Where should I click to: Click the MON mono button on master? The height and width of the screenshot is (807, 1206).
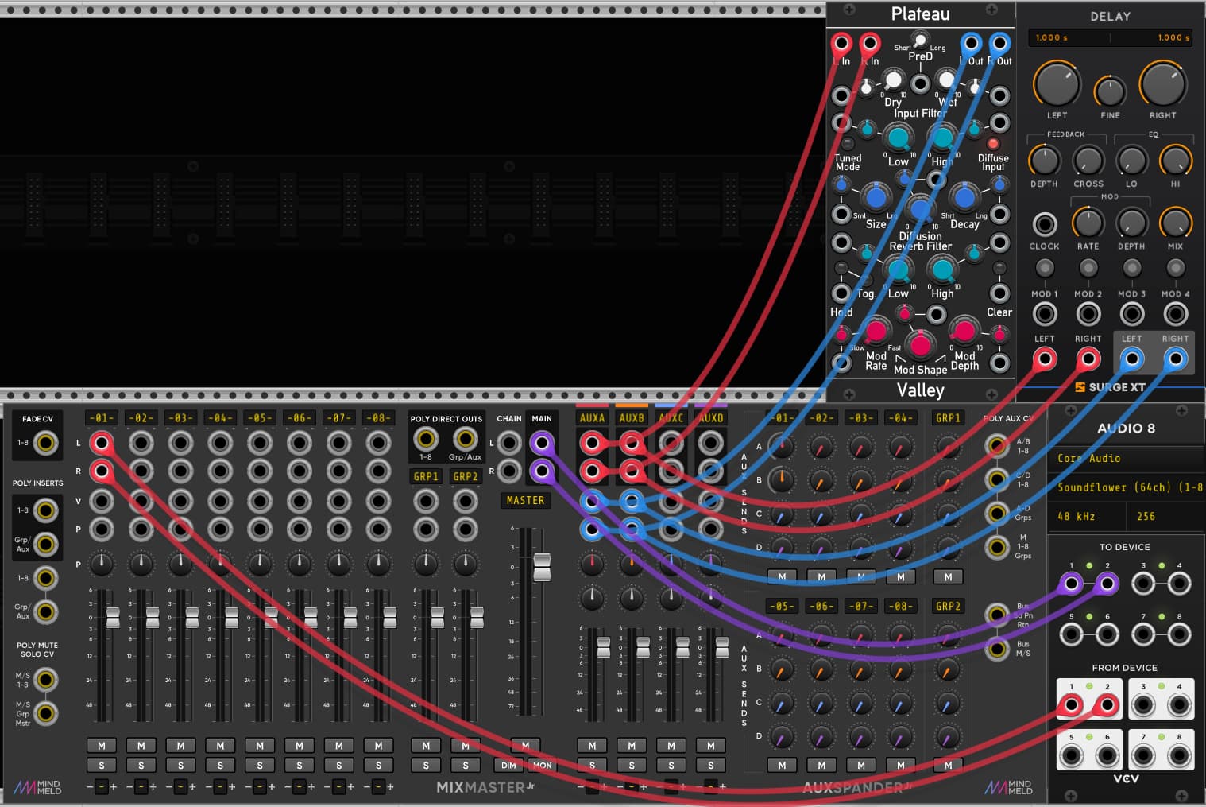pos(543,766)
